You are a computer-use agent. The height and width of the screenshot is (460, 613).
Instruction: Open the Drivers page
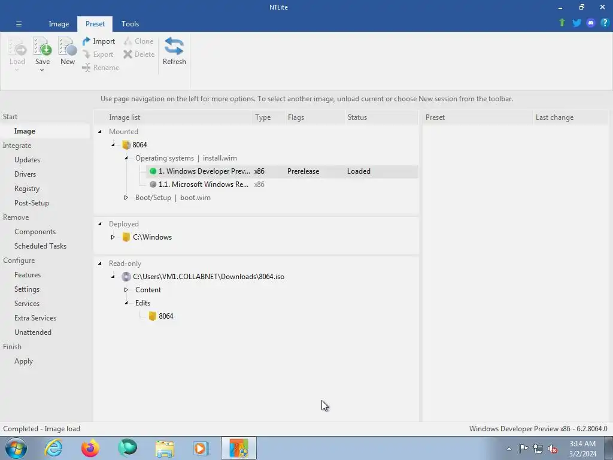pyautogui.click(x=25, y=174)
